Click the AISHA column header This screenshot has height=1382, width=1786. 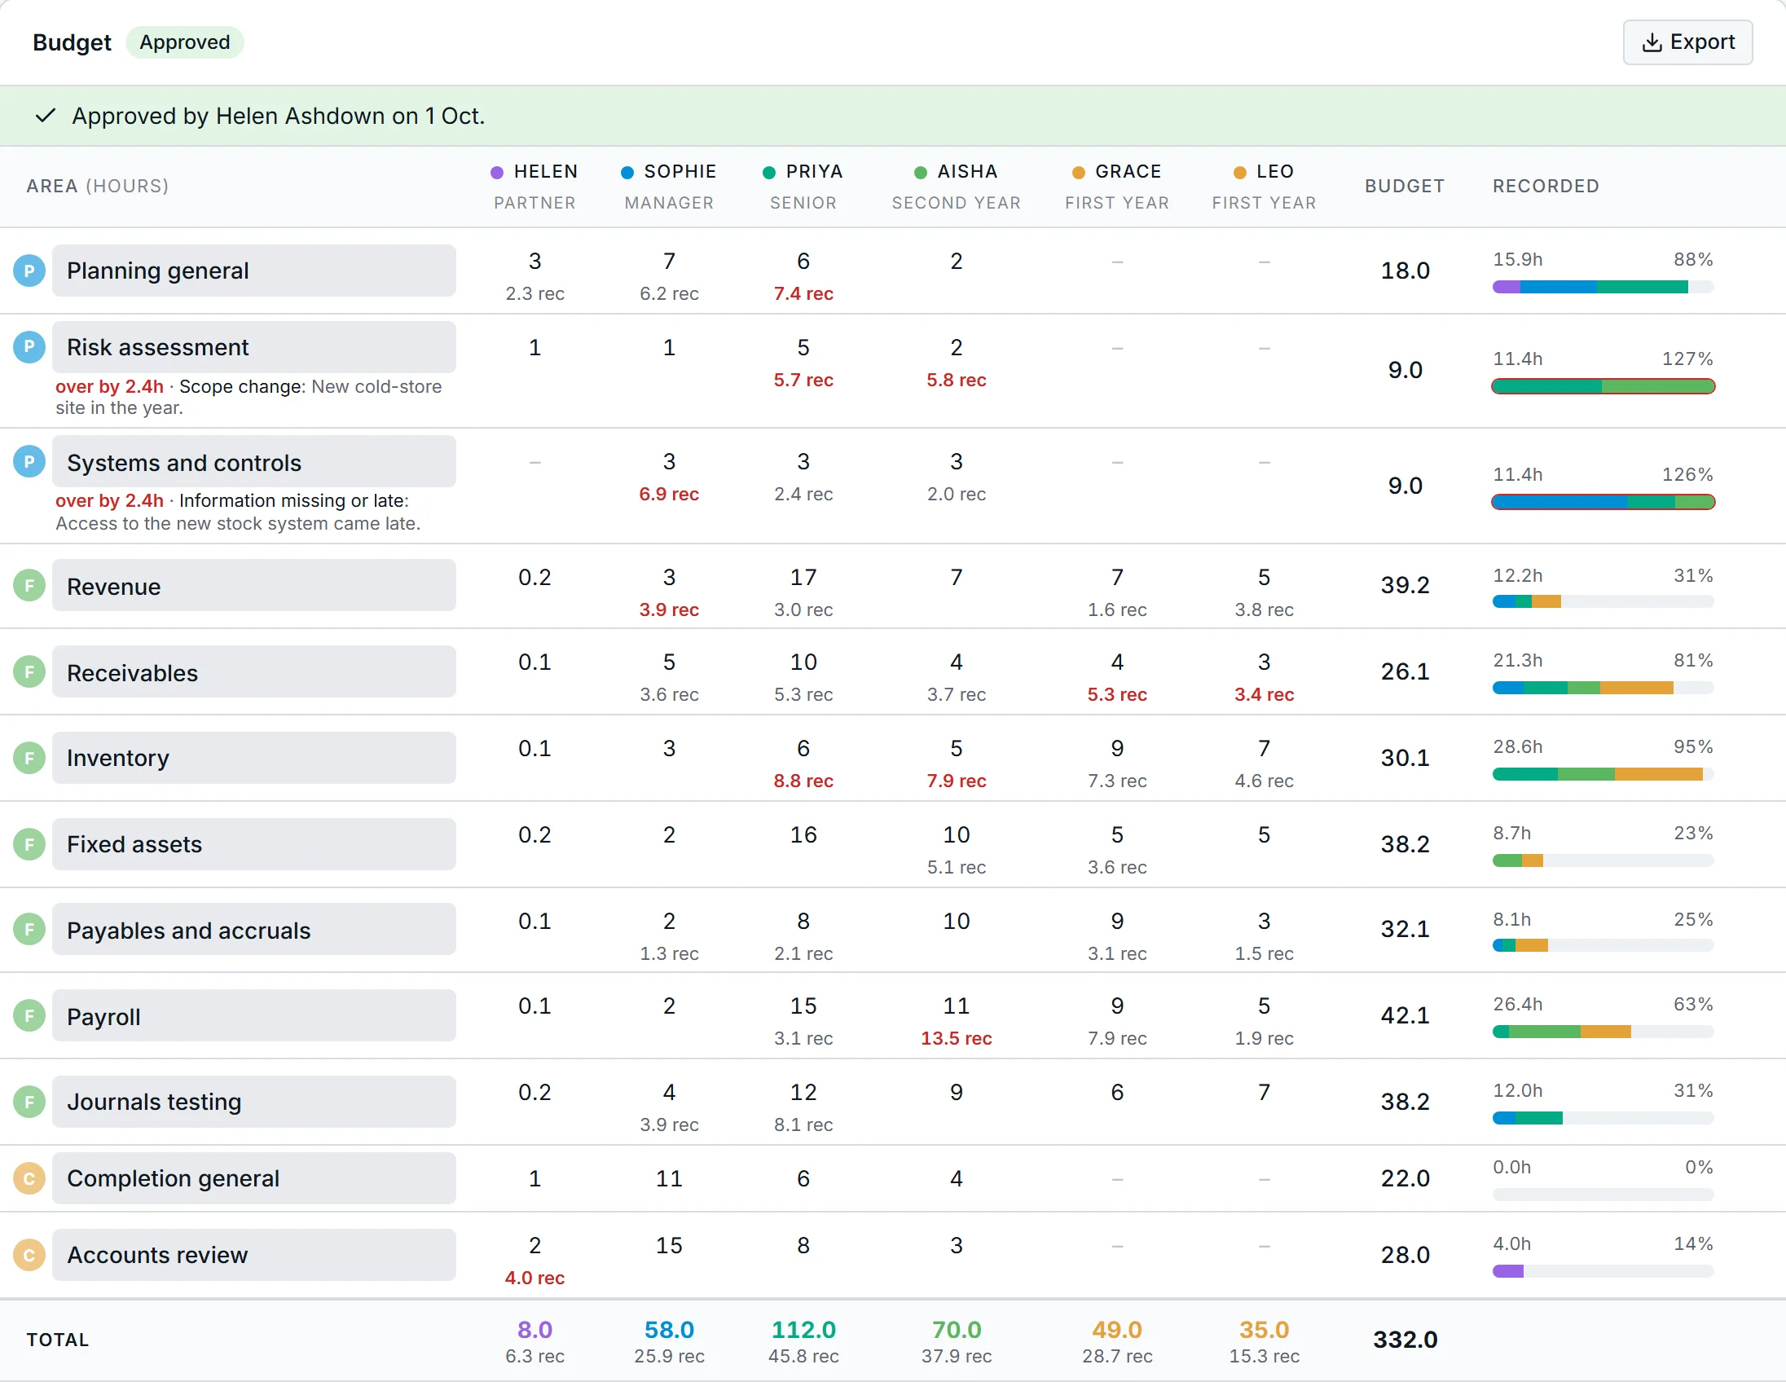pyautogui.click(x=956, y=187)
